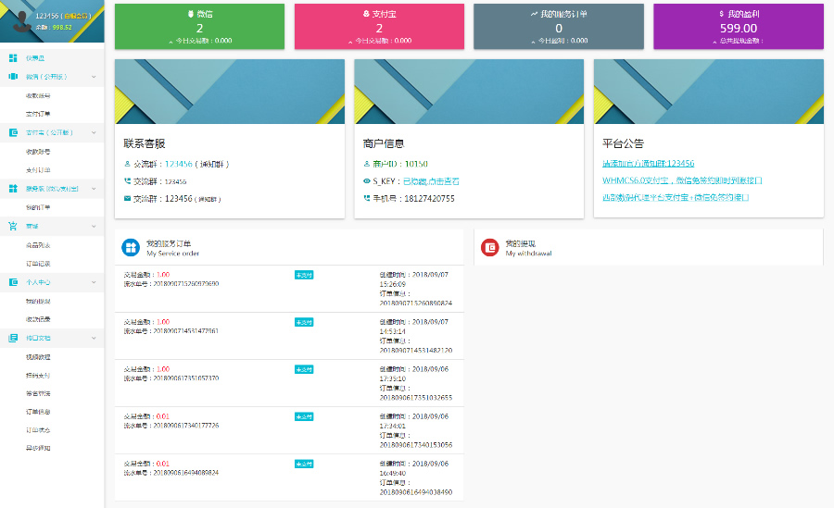Select 视频教程 from the sidebar menu
Viewport: 834px width, 508px height.
[x=38, y=357]
